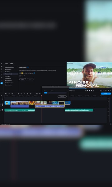Open the effects wand sidebar icon
The width and height of the screenshot is (112, 187).
(2, 75)
